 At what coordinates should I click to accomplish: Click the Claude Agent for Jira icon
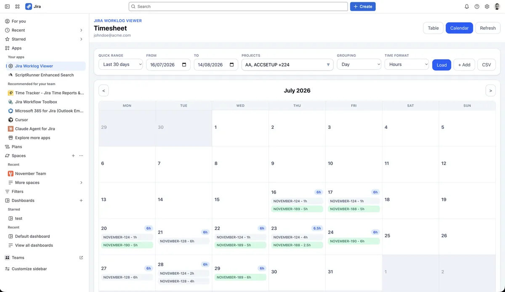pyautogui.click(x=11, y=129)
